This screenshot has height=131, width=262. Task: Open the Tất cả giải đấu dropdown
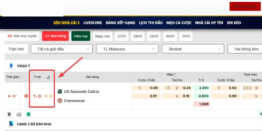click(x=62, y=49)
